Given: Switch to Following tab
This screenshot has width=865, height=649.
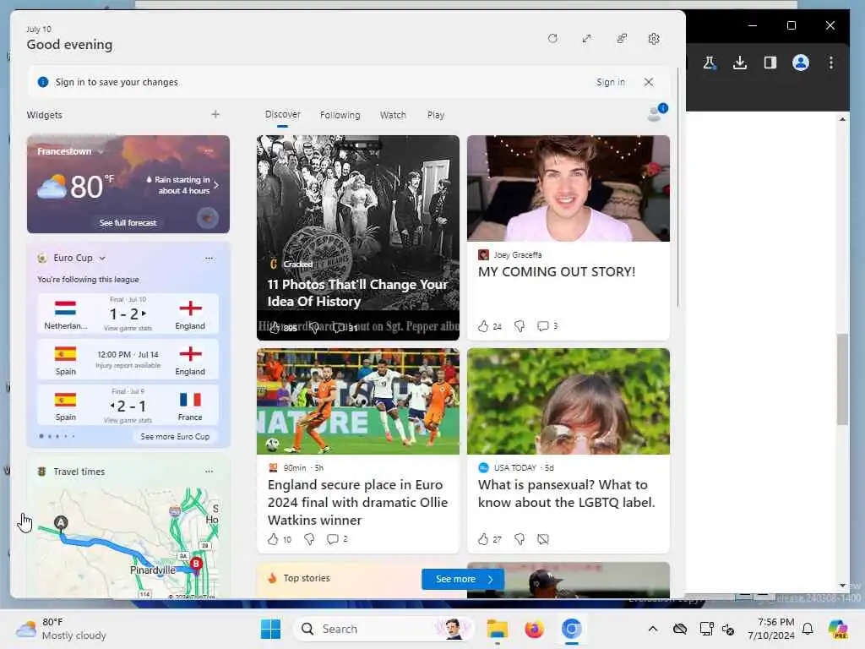Looking at the screenshot, I should [x=340, y=115].
